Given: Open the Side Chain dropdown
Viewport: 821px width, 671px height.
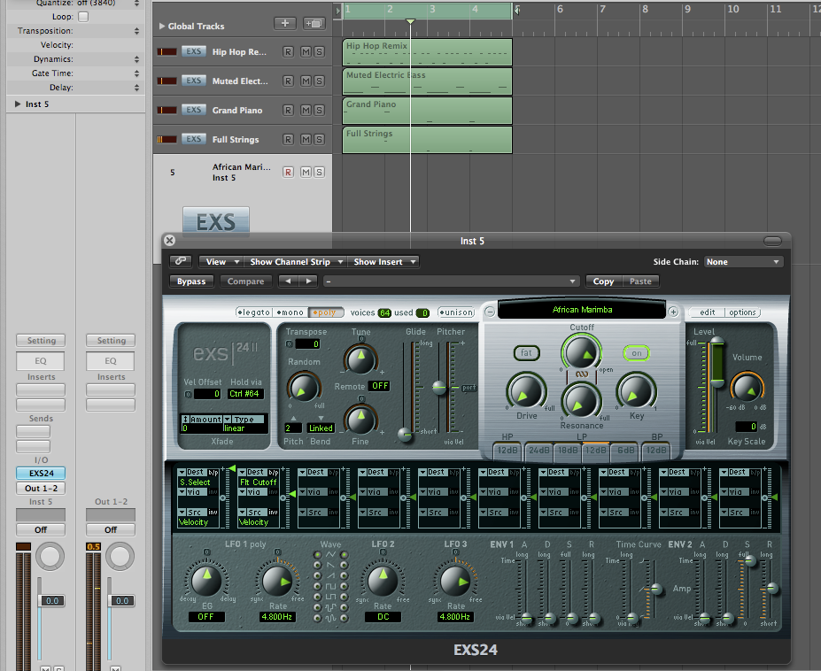Looking at the screenshot, I should [743, 262].
